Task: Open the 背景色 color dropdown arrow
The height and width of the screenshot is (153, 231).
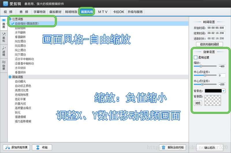Action: tap(223, 91)
